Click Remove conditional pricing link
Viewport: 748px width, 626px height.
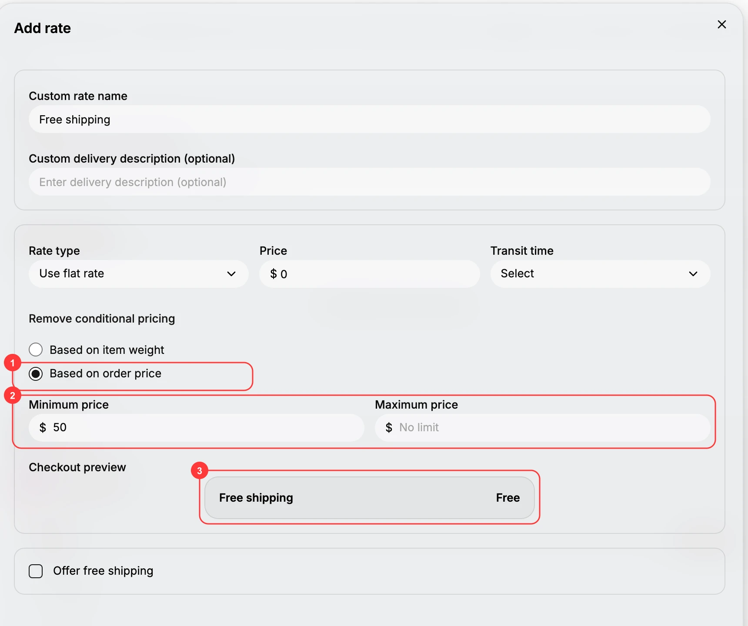coord(102,319)
